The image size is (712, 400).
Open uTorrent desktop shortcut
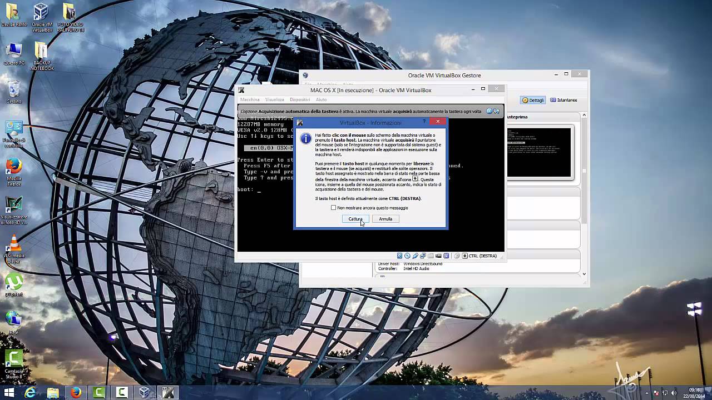(14, 284)
